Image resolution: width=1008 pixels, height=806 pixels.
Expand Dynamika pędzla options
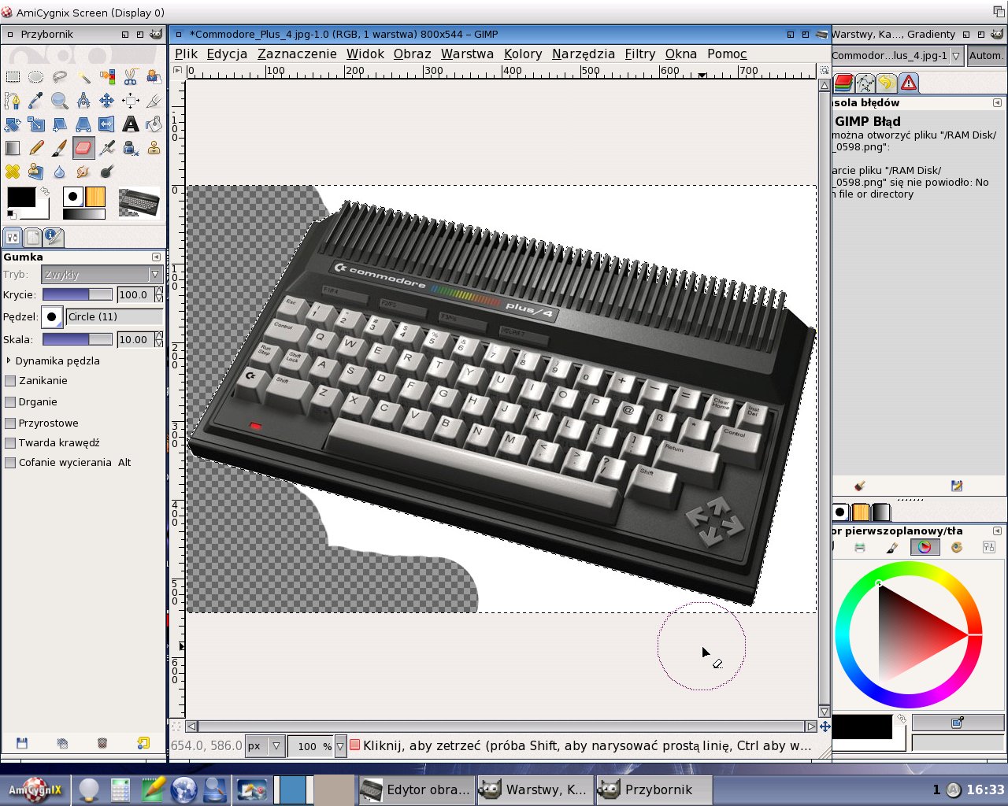click(9, 360)
